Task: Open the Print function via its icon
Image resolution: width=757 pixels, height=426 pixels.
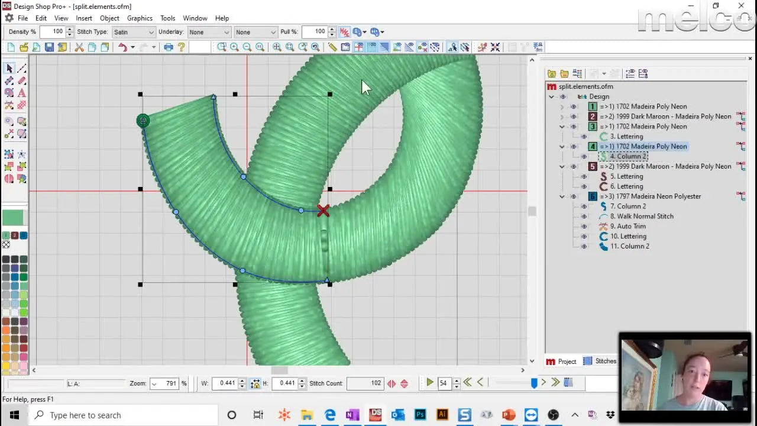Action: click(169, 47)
